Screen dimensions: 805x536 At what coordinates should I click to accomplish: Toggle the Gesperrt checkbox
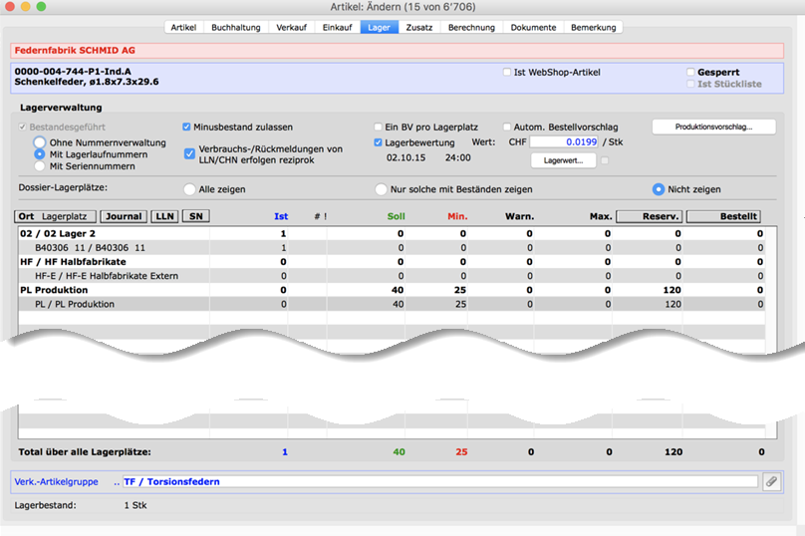point(690,73)
